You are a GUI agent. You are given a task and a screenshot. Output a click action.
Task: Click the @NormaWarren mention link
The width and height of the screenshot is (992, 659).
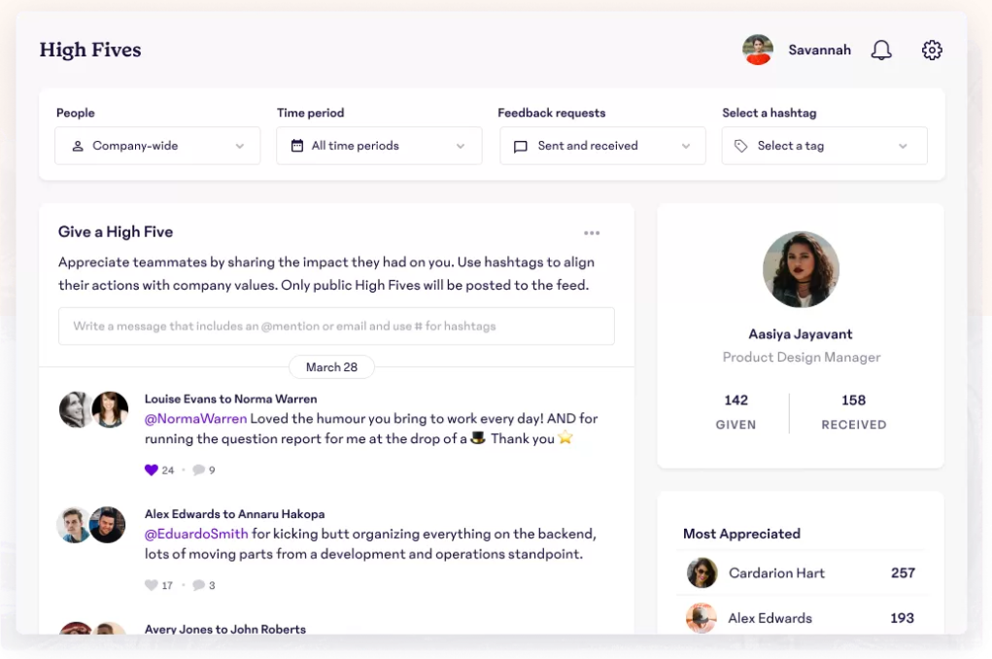point(195,419)
